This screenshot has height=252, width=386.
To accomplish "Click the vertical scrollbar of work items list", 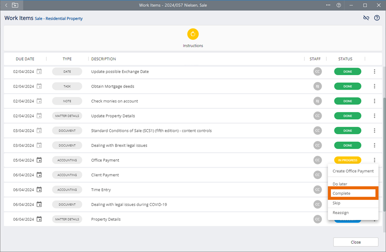I will (383, 128).
